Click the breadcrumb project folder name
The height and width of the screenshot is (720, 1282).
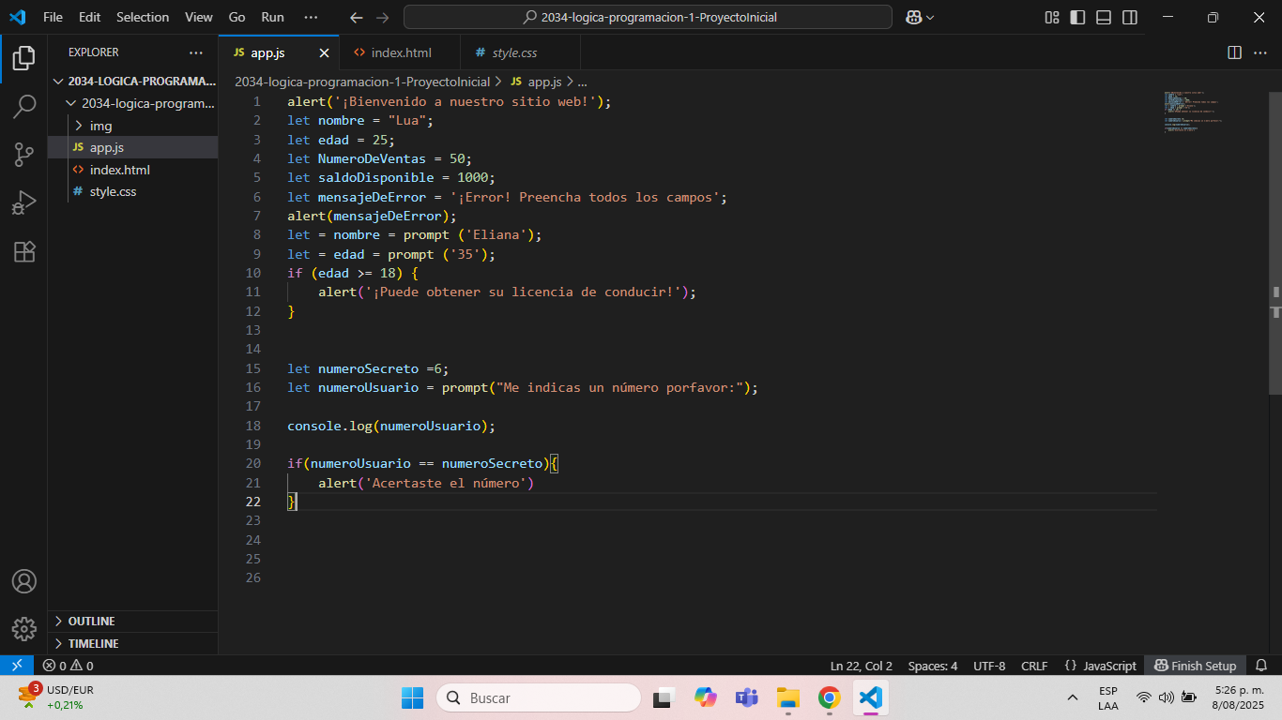click(x=362, y=82)
